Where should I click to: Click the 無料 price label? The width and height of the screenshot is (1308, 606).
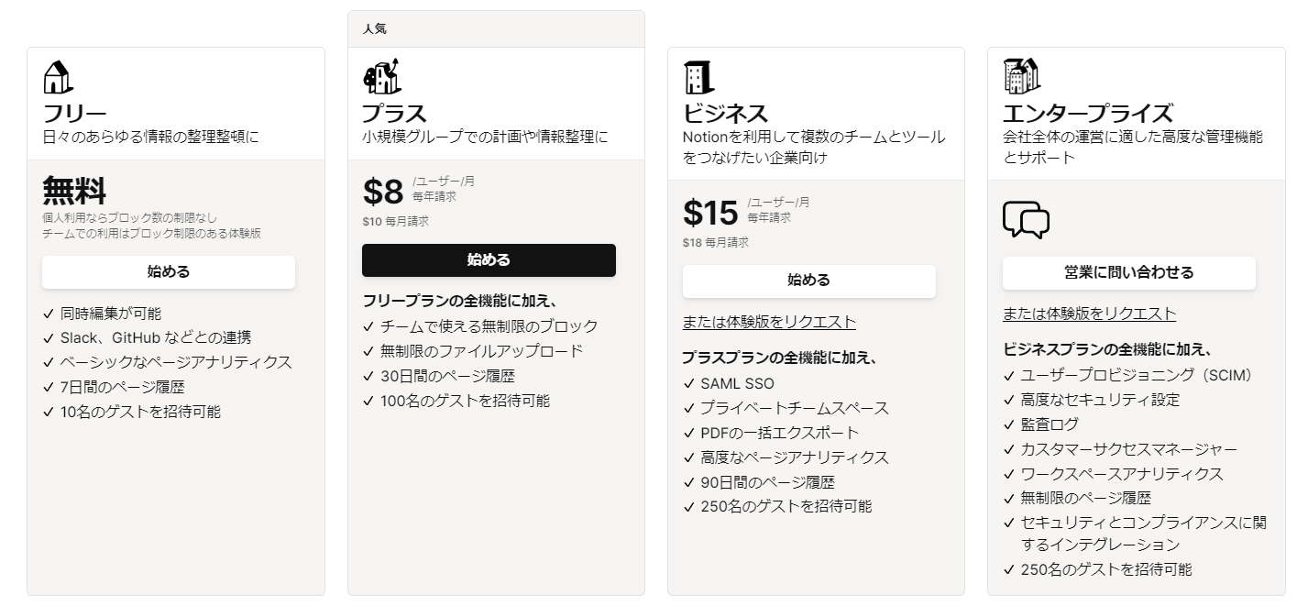click(74, 192)
